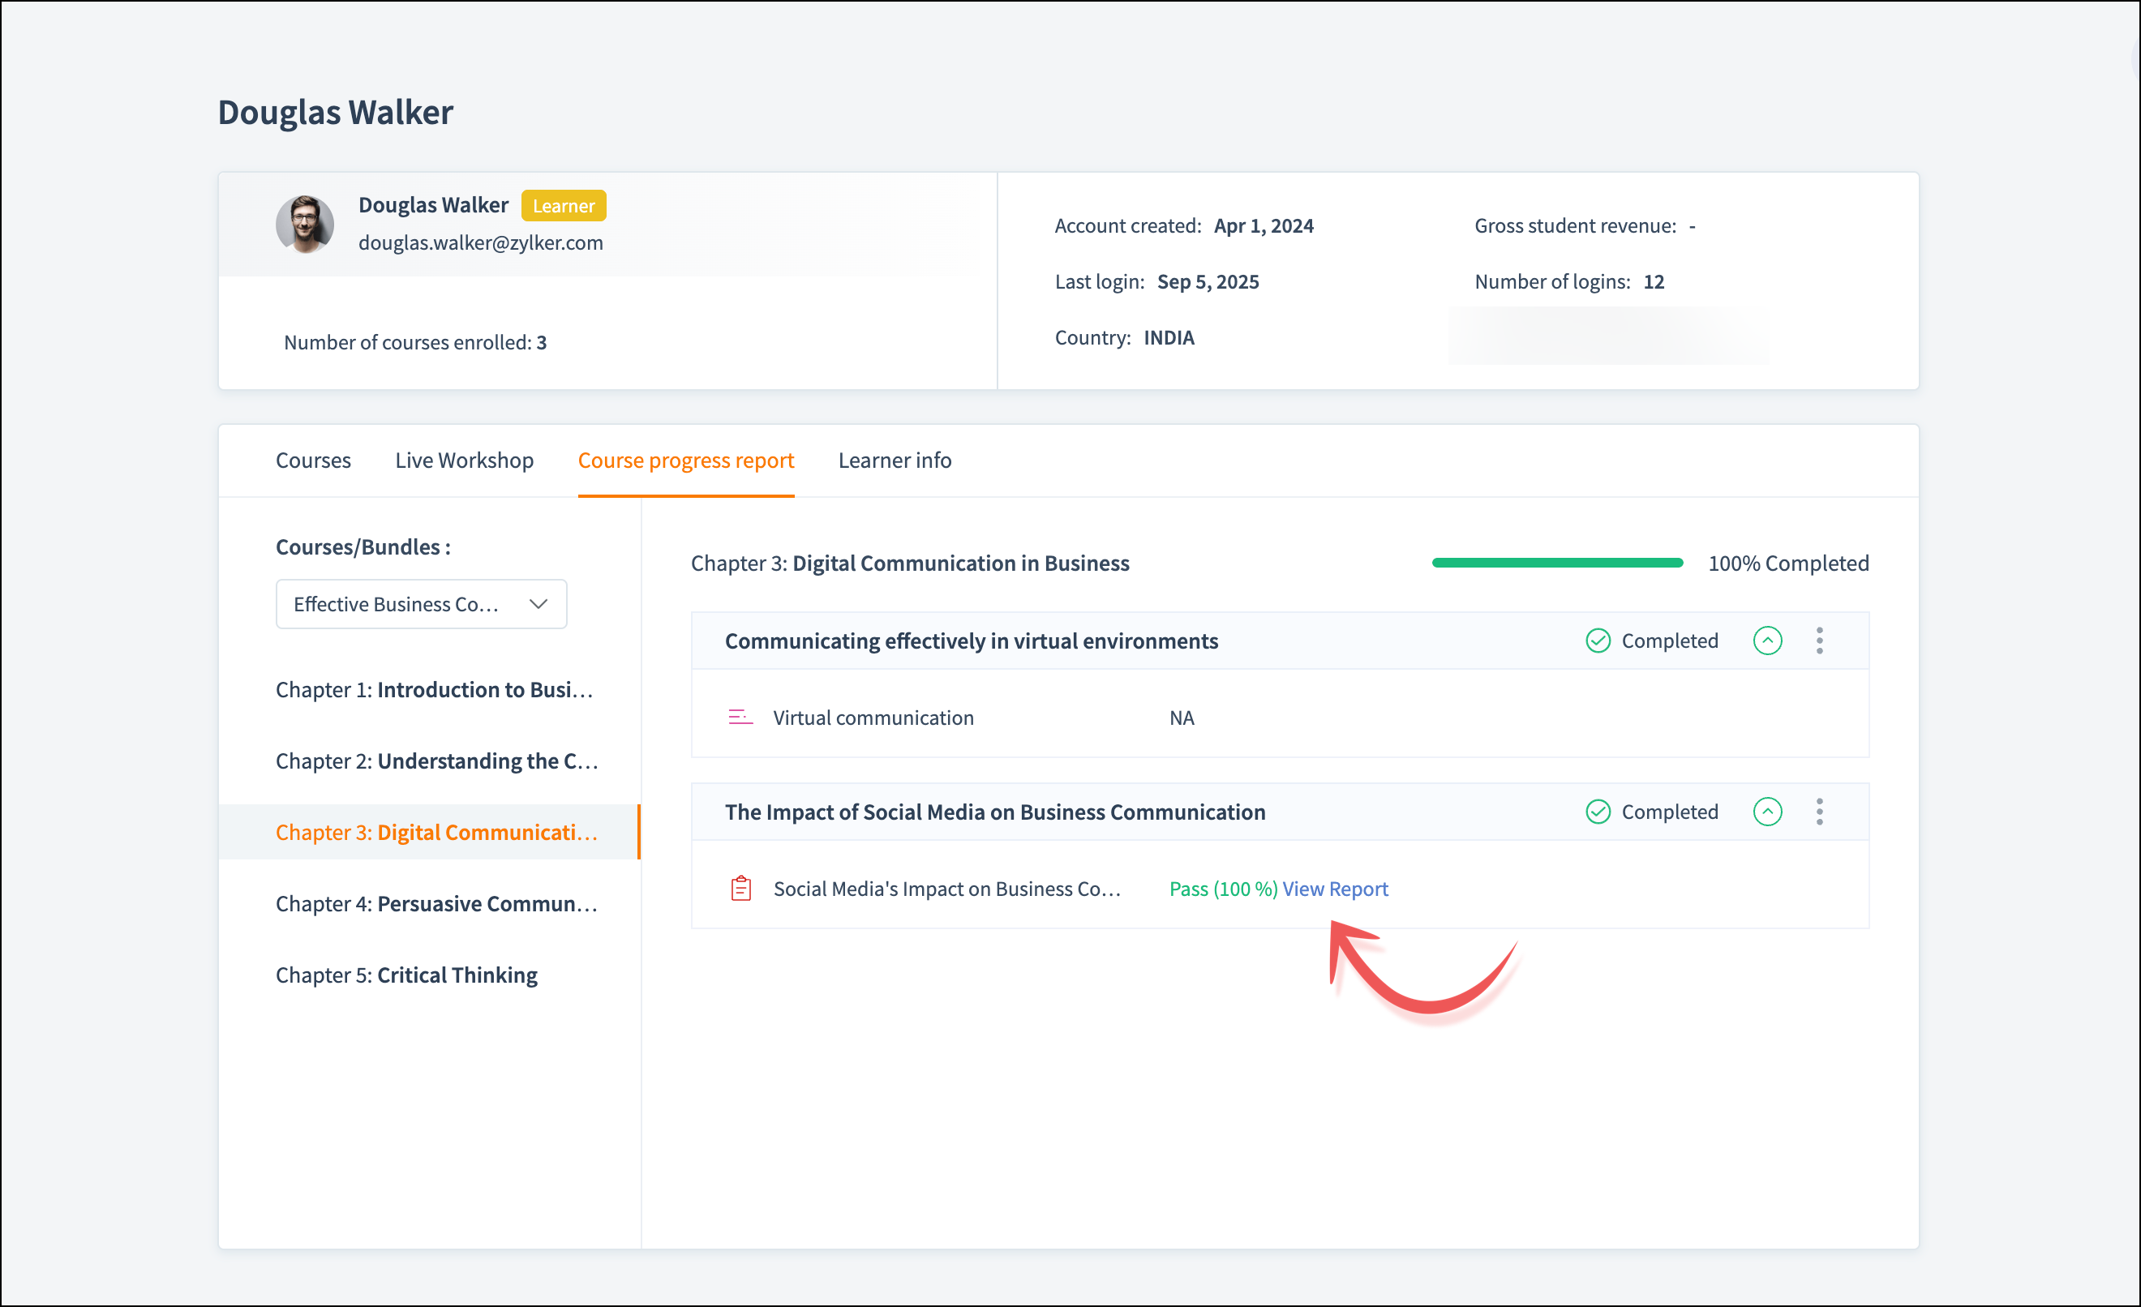Open the Courses/Bundles dropdown
Screen dimensions: 2141x1307
(x=422, y=604)
